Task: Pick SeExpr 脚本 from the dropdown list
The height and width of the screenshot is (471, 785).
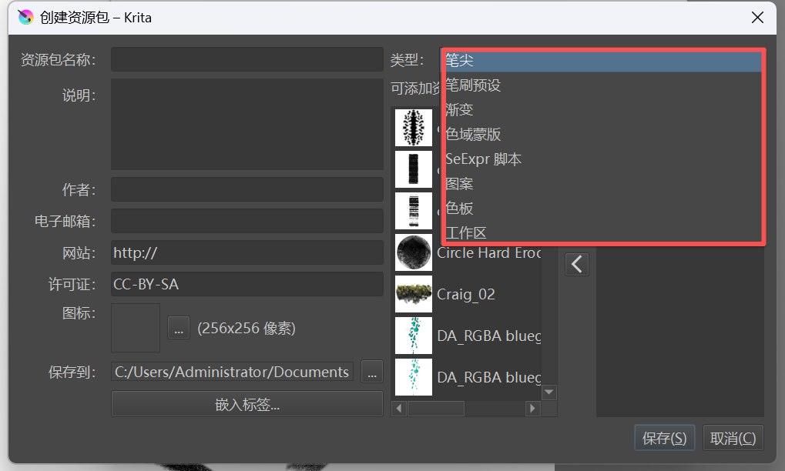Action: coord(483,159)
